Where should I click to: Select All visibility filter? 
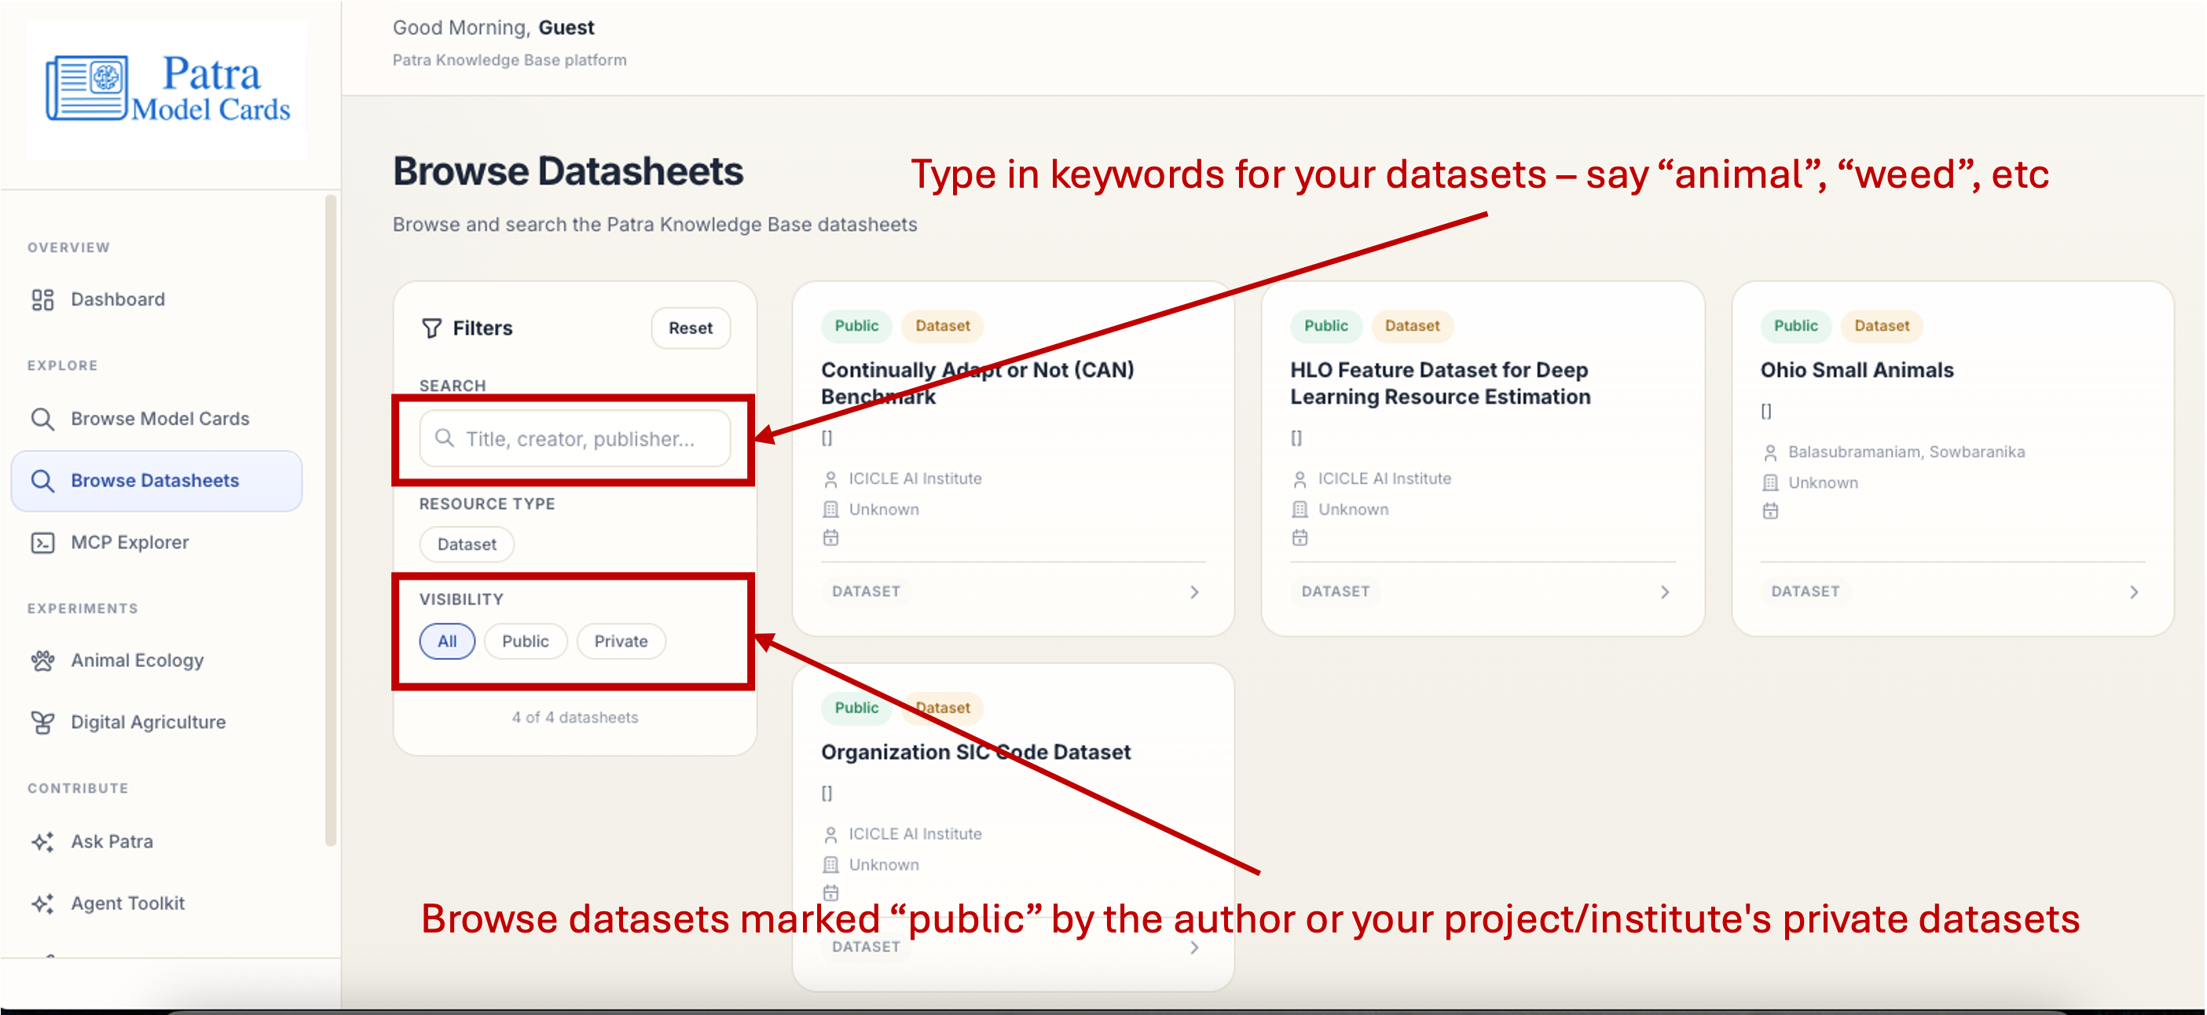pyautogui.click(x=447, y=642)
